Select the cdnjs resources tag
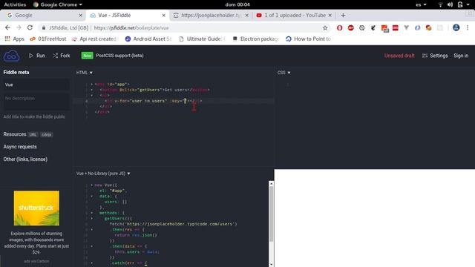Image resolution: width=475 pixels, height=267 pixels. coord(46,135)
